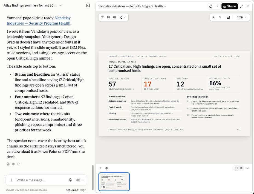
Task: Copy the assistant's reply
Action: pyautogui.click(x=8, y=164)
